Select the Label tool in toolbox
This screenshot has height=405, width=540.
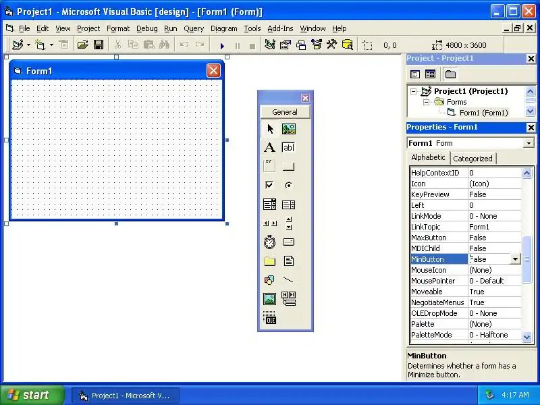[x=269, y=148]
